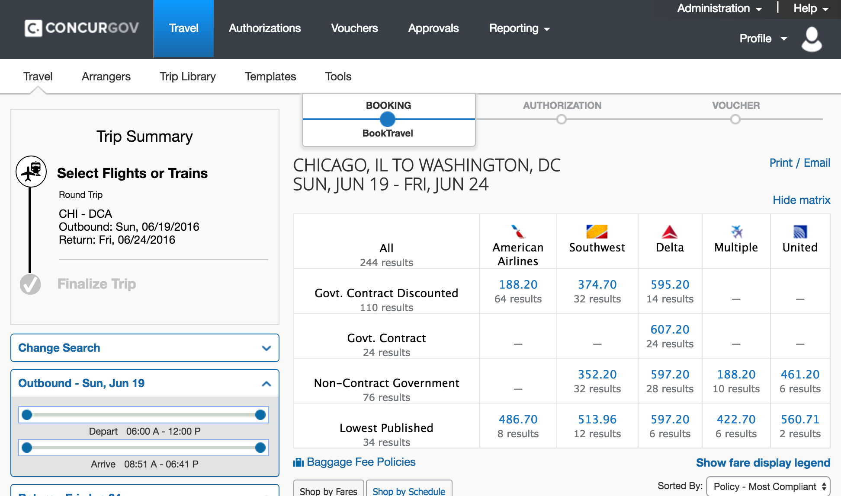This screenshot has height=496, width=841.
Task: Open the Sorted By policy dropdown
Action: [x=769, y=486]
